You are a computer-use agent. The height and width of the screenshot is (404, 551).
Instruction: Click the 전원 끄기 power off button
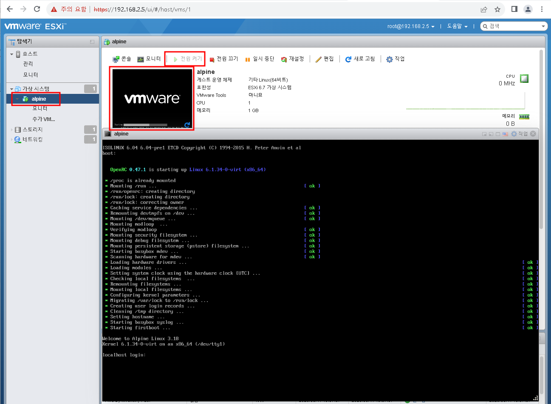click(x=224, y=59)
